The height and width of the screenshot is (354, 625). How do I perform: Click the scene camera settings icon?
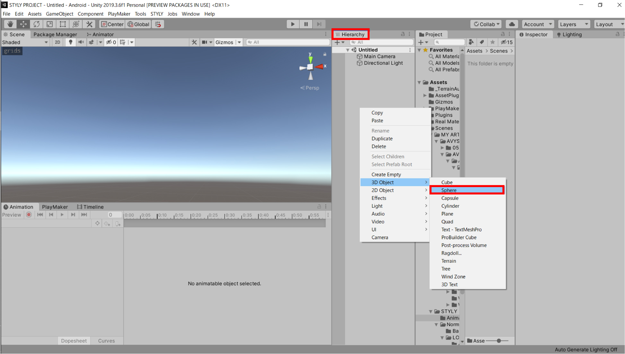pos(204,42)
